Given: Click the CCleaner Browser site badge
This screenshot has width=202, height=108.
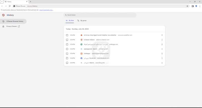Looking at the screenshot, I should (x=19, y=6).
